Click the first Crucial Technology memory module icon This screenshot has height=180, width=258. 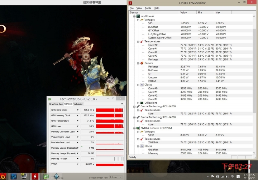coord(138,106)
